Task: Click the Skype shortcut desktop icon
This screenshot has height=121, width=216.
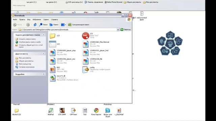Action: (x=108, y=111)
